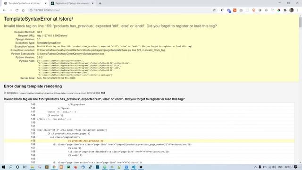Viewport: 302px width, 170px height.
Task: Open the Chrome profile avatar
Action: pyautogui.click(x=292, y=10)
